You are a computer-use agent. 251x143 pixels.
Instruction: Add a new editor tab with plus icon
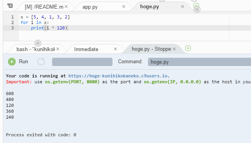[x=196, y=6]
